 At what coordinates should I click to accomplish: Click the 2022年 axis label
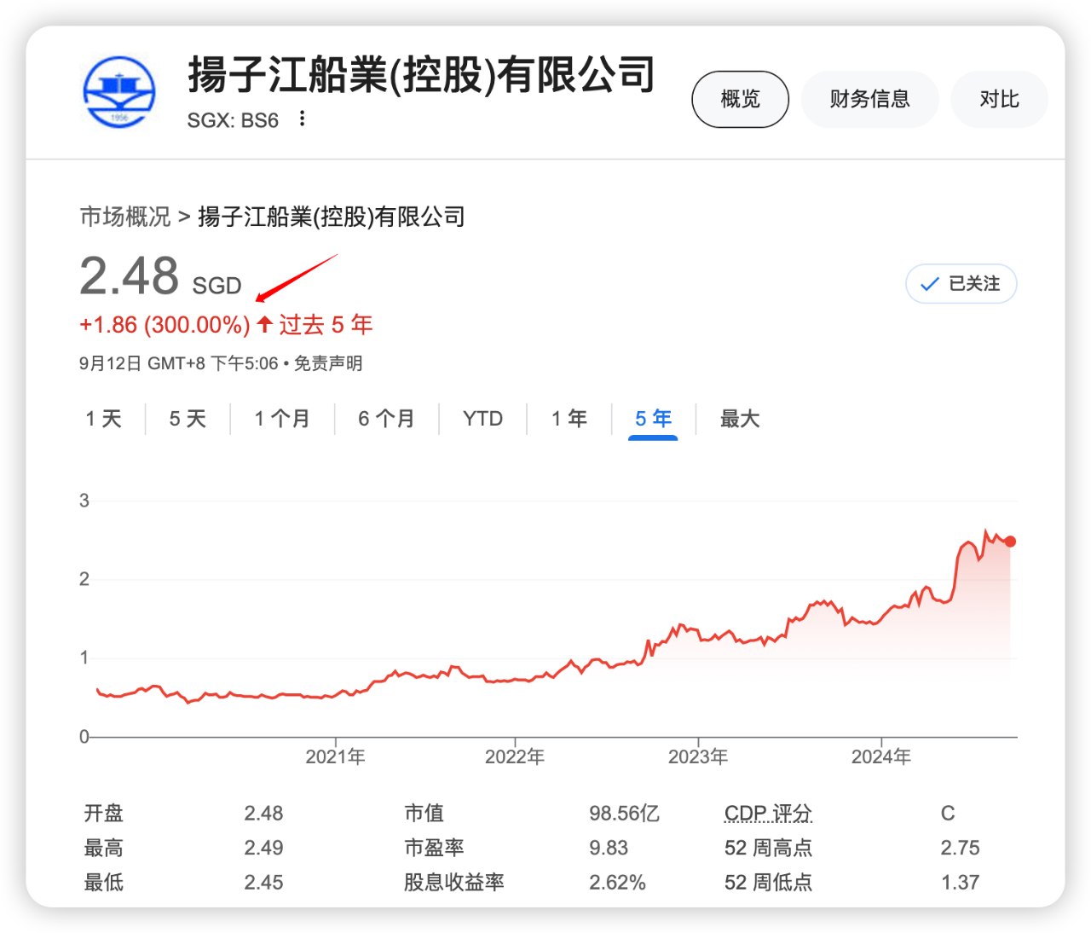[x=515, y=756]
